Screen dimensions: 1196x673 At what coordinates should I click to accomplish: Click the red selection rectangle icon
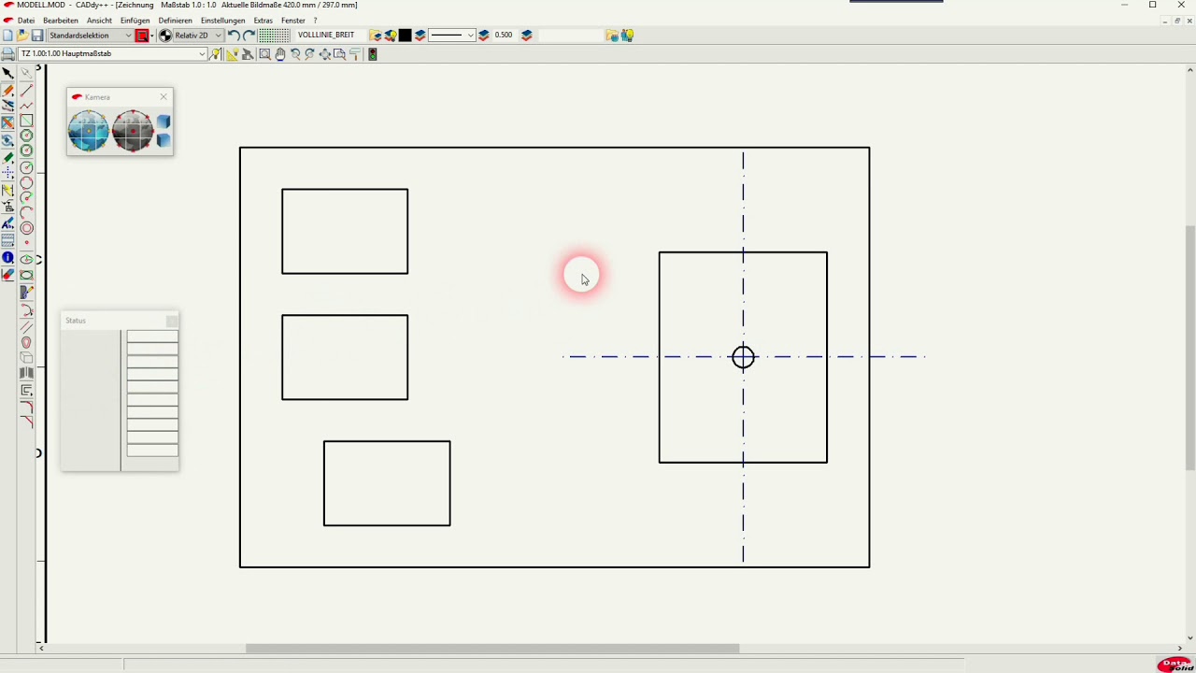[142, 36]
